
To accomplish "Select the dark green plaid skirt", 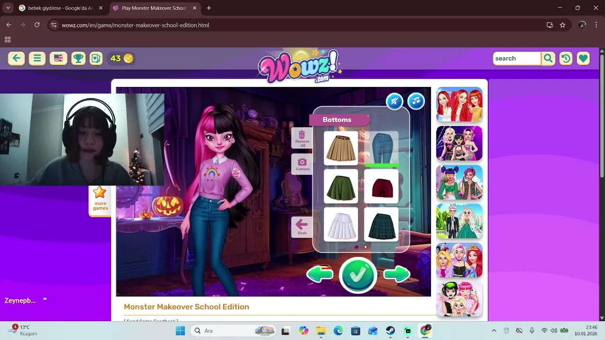I will pos(381,225).
